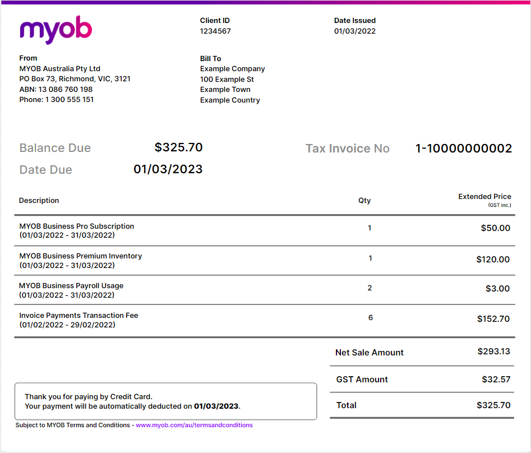This screenshot has height=453, width=531.
Task: Select the $3.00 extended price
Action: pyautogui.click(x=497, y=289)
